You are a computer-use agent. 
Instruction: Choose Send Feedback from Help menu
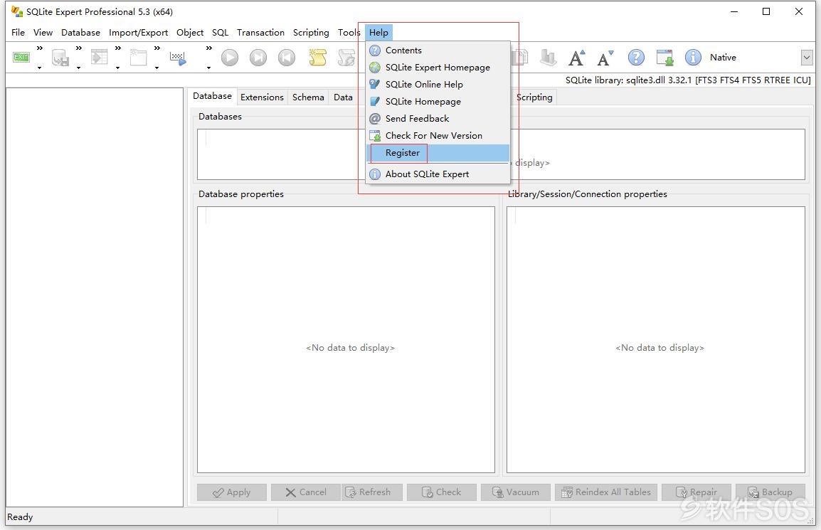[x=438, y=118]
